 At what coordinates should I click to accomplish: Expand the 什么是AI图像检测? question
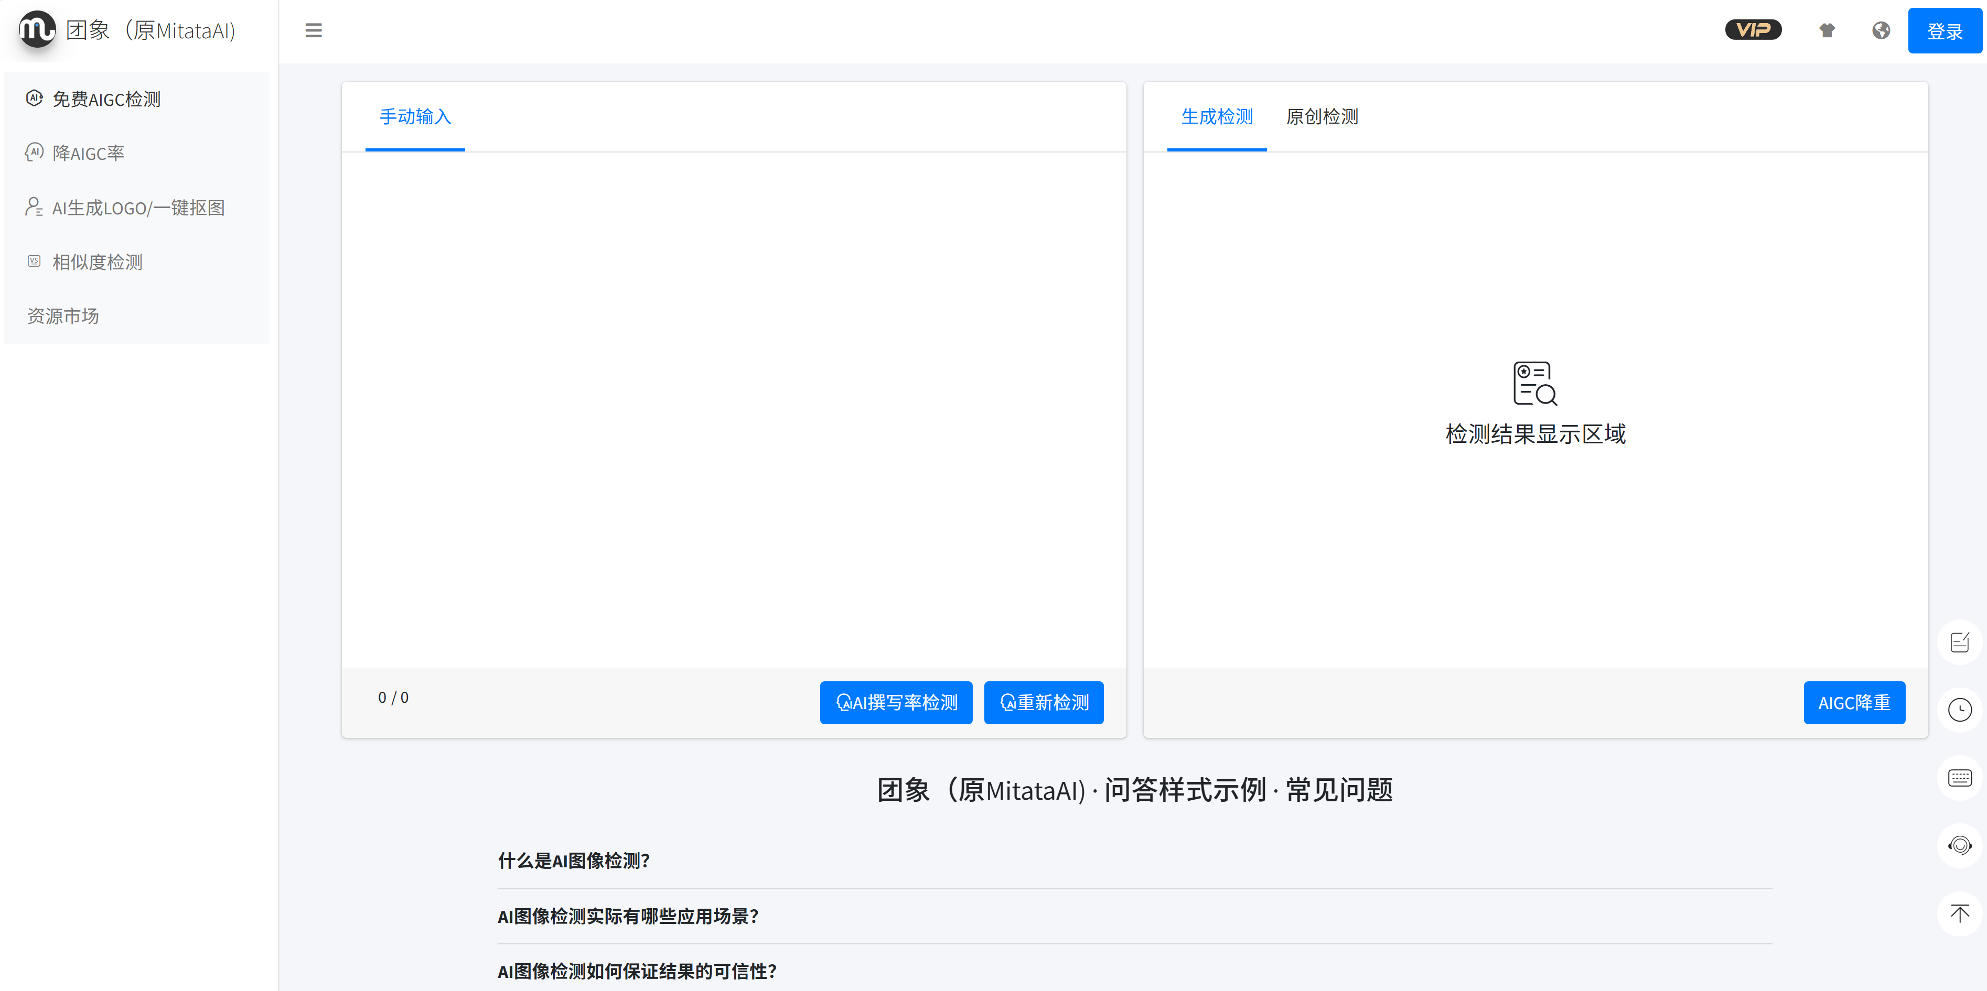1135,861
